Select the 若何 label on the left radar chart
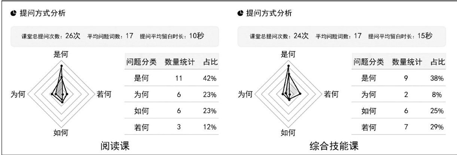This screenshot has width=457, height=155. [x=104, y=94]
